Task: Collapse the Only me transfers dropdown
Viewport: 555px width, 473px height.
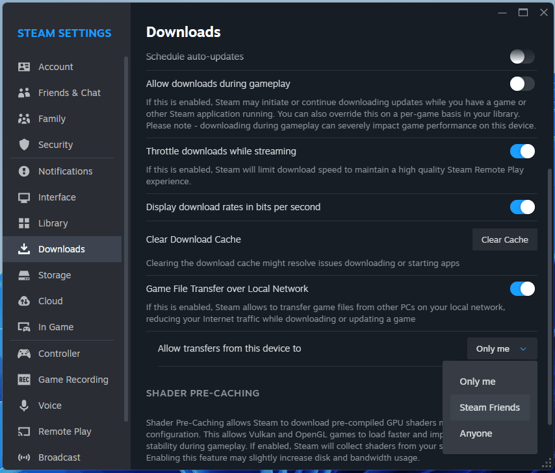Action: tap(502, 348)
